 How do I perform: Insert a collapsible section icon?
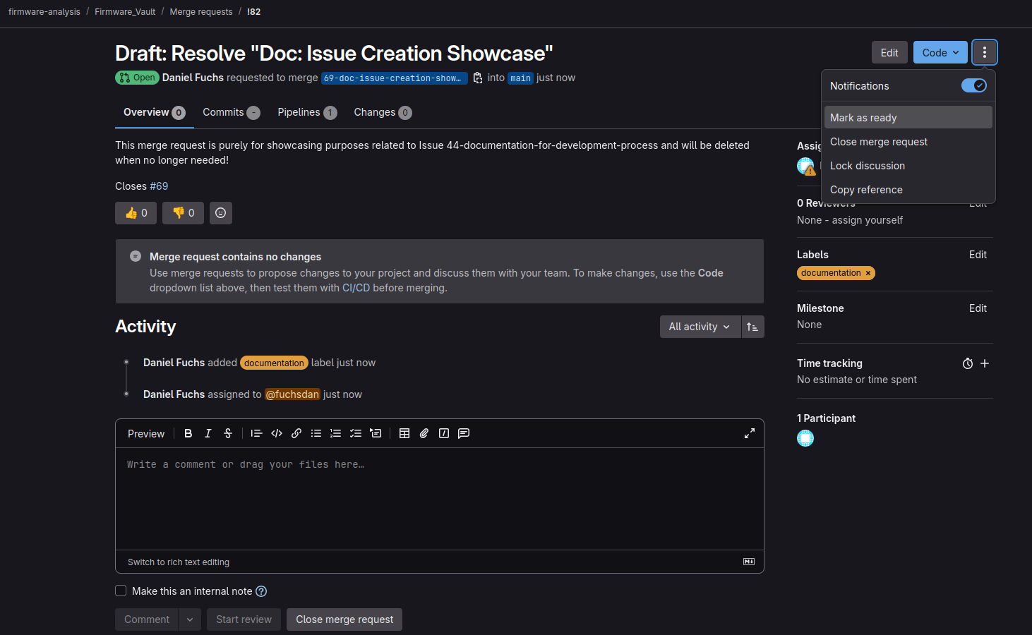point(376,433)
